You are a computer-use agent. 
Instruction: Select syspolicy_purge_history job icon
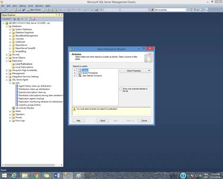17,105
